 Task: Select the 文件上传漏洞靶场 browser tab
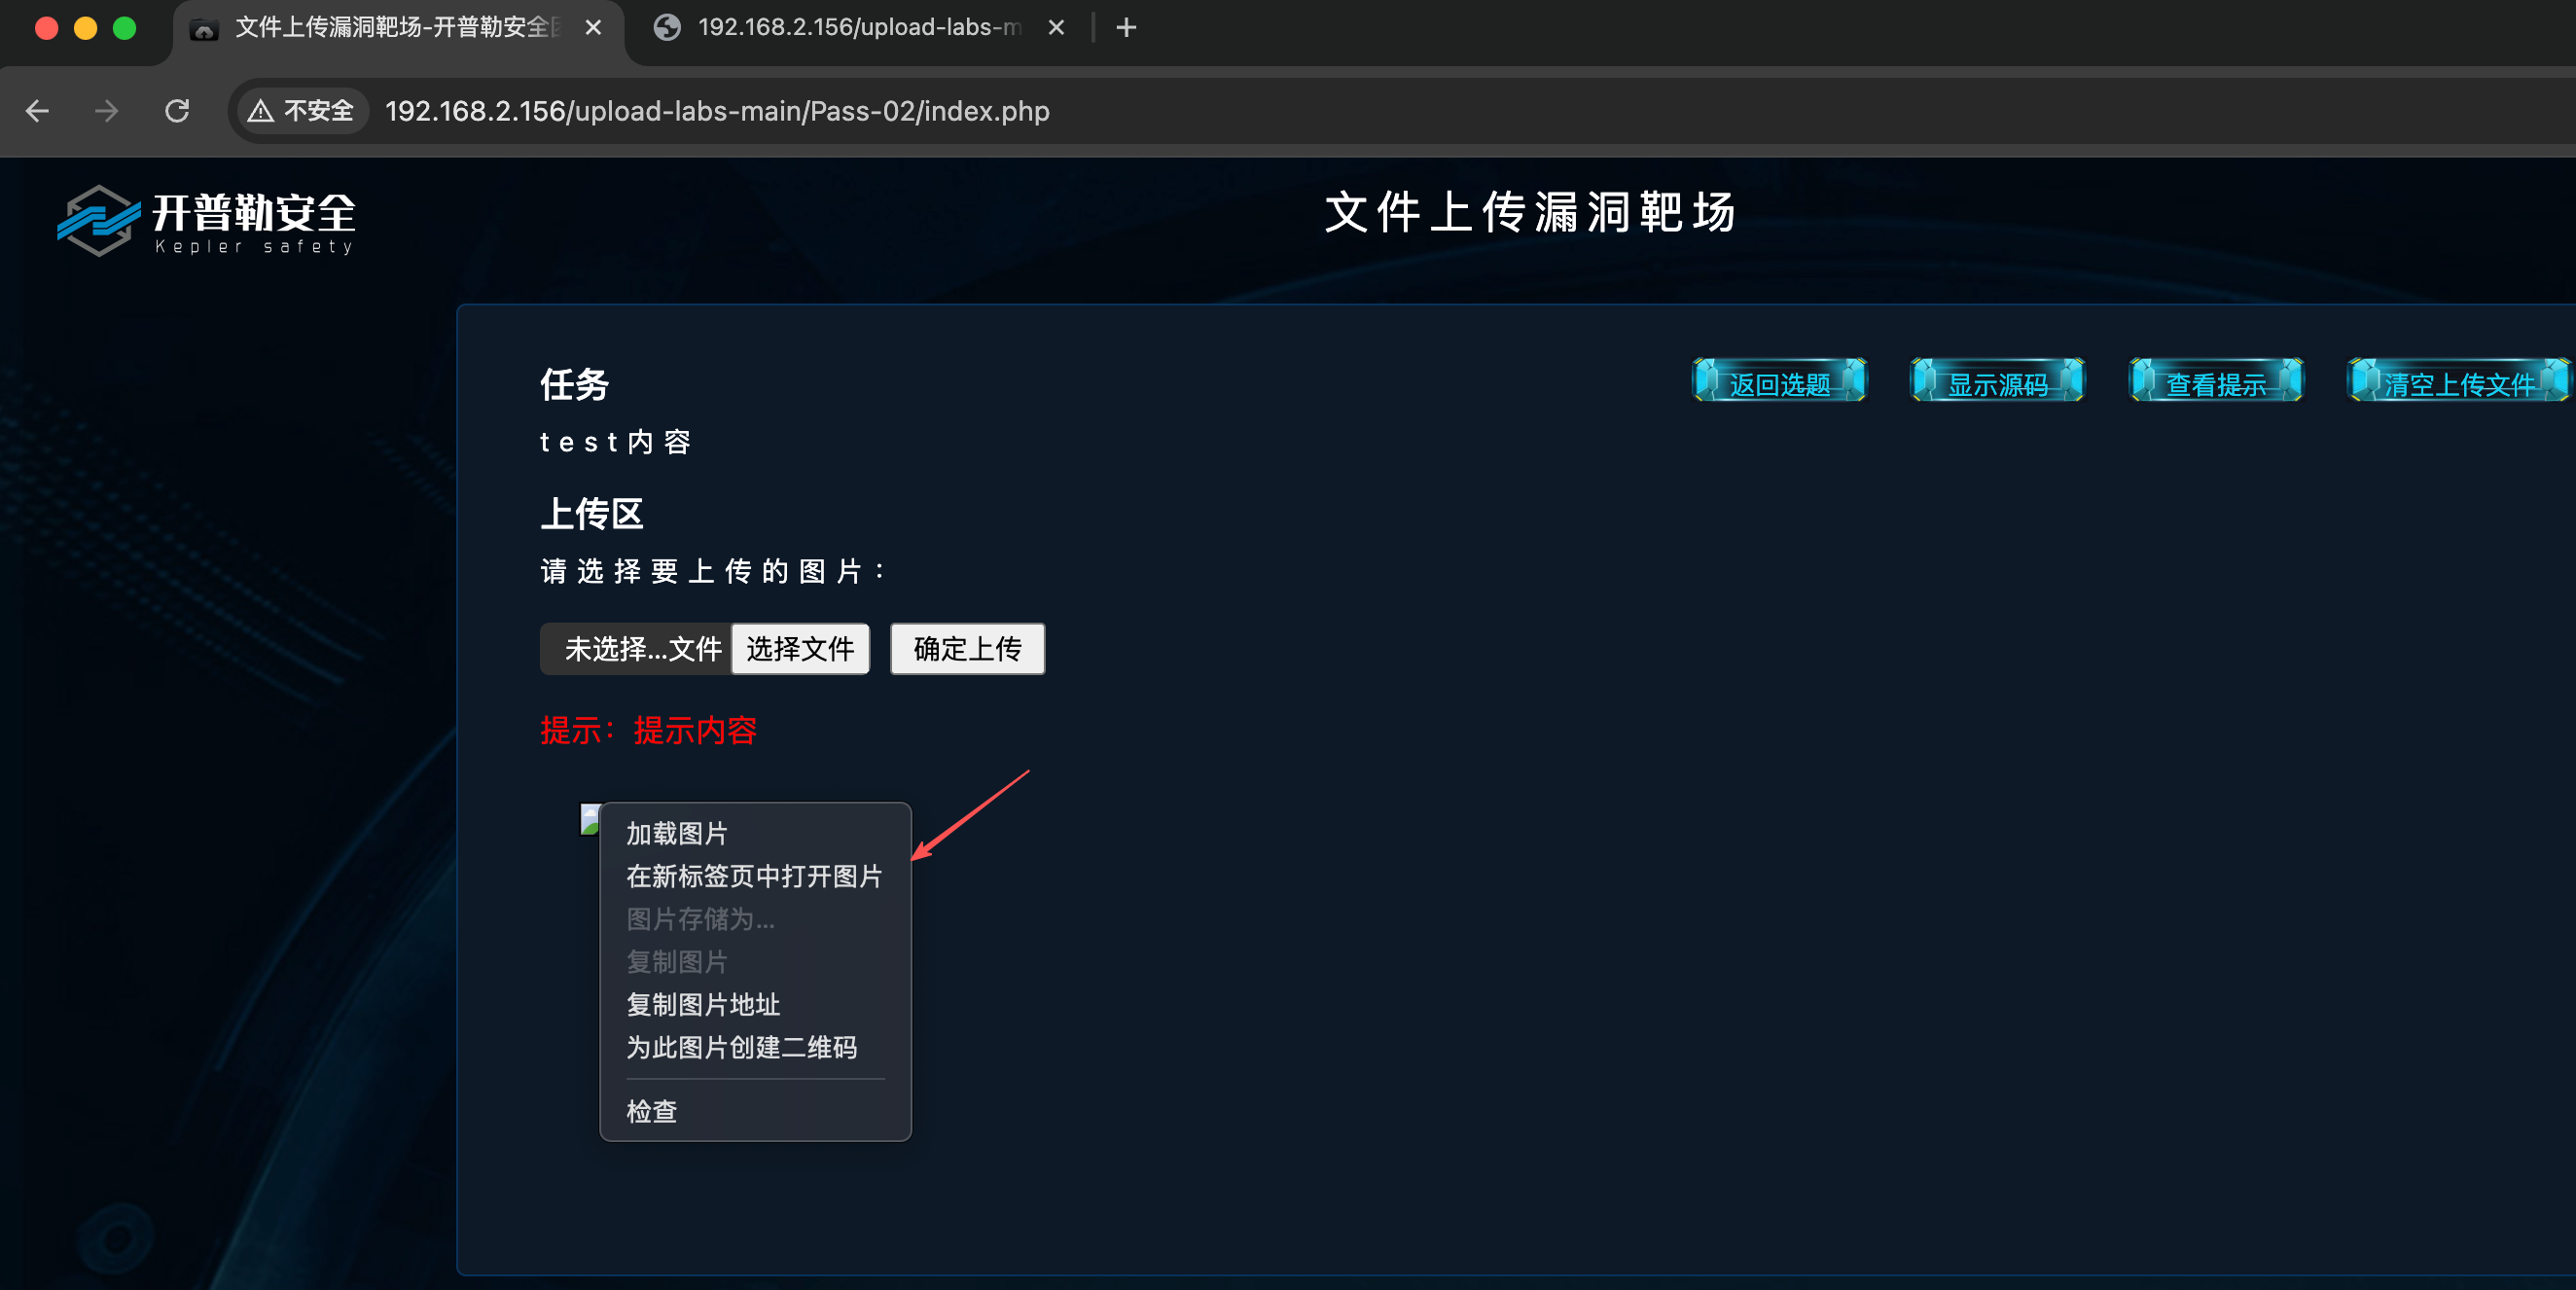pyautogui.click(x=390, y=28)
